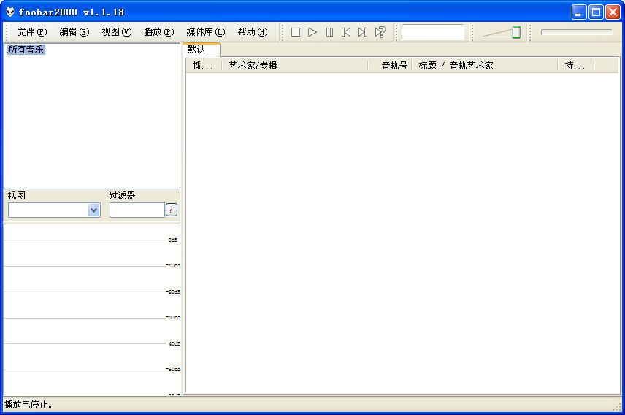
Task: Open the 视图(V) menu
Action: 116,32
